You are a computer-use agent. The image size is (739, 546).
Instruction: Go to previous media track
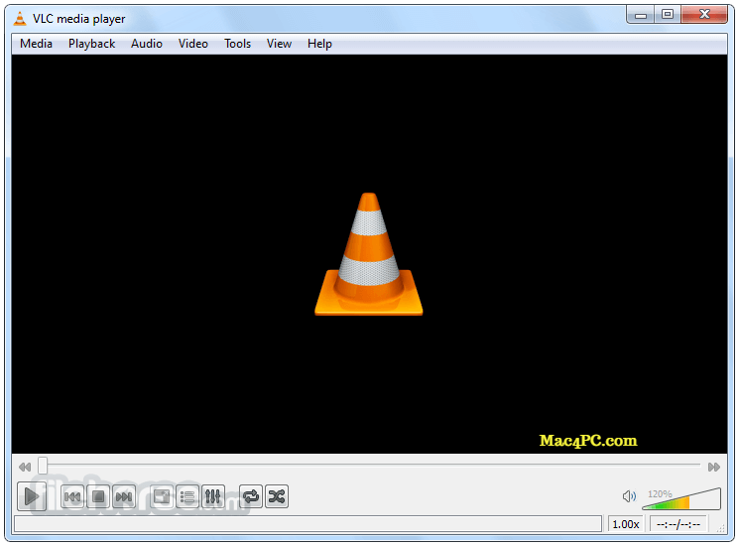click(x=72, y=496)
